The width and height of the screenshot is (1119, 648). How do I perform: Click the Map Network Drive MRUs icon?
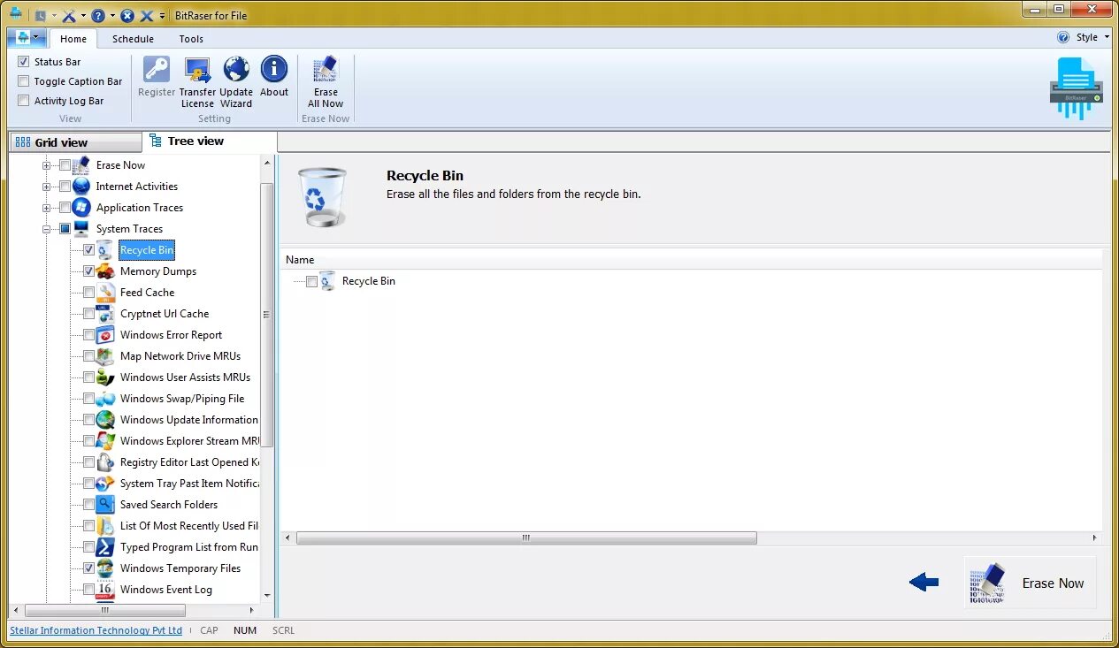(105, 356)
